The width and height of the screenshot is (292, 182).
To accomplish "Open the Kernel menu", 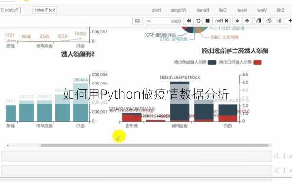I will click(x=202, y=10).
